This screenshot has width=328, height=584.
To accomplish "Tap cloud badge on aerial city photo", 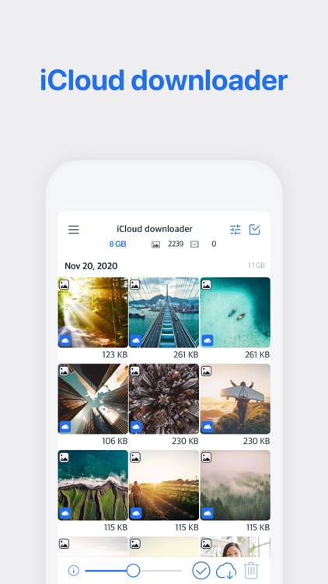I will 136,427.
